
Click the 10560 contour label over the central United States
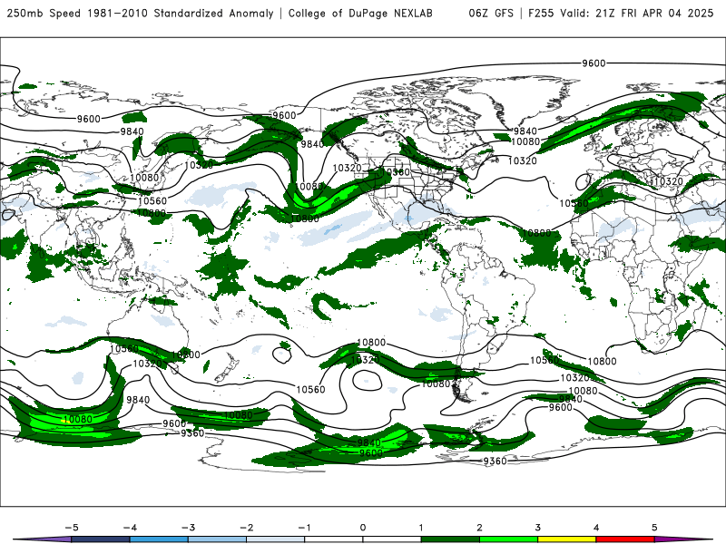(x=396, y=172)
